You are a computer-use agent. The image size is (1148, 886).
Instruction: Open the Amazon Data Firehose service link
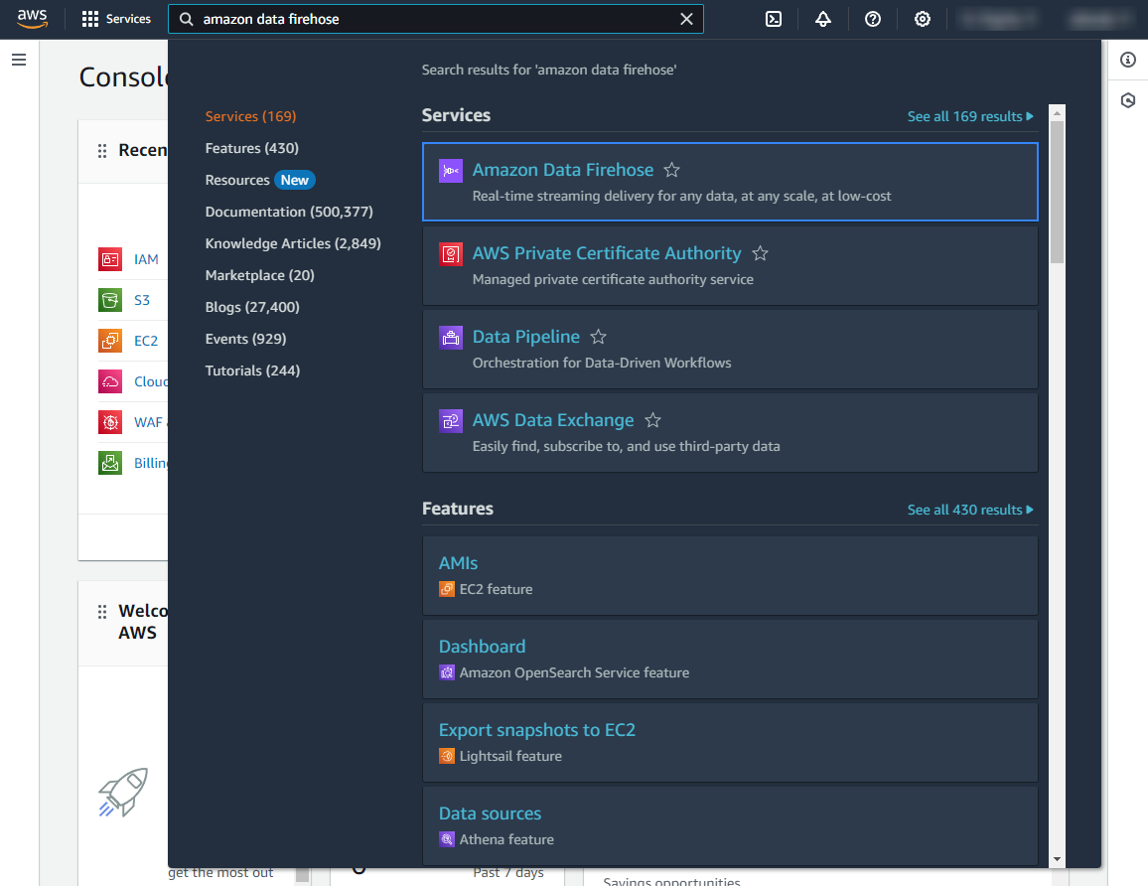[x=563, y=170]
